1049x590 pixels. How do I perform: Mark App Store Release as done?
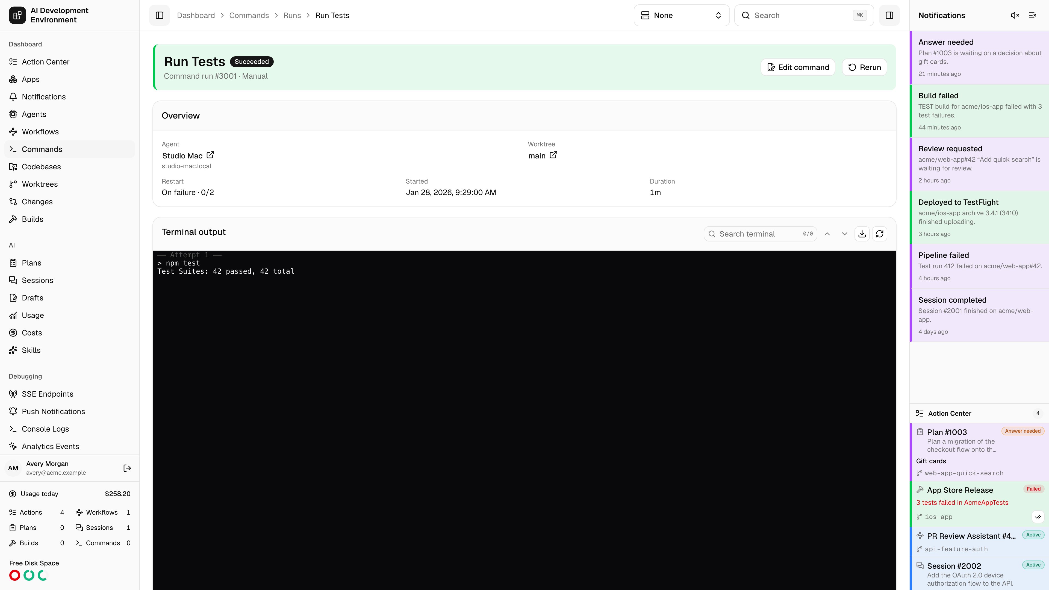tap(1038, 517)
